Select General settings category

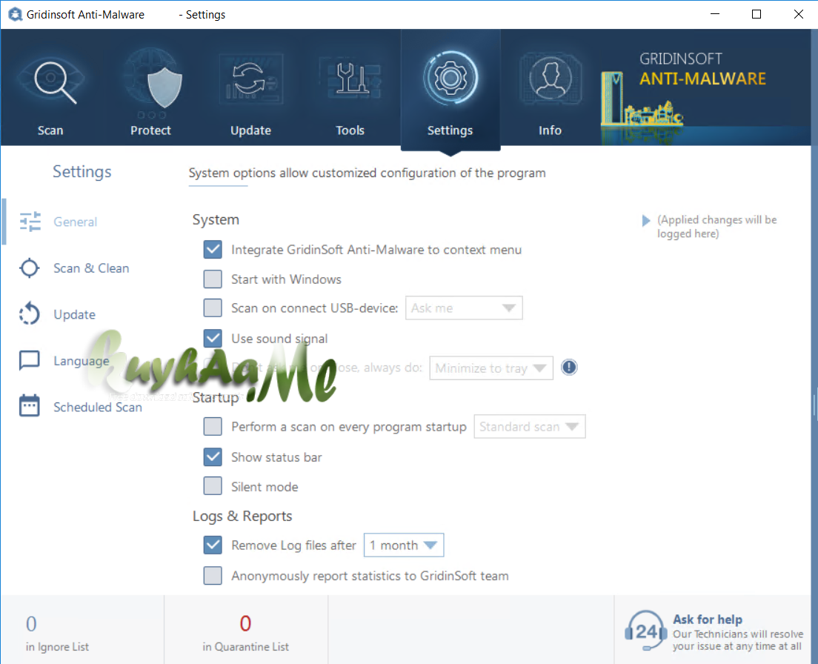(75, 222)
